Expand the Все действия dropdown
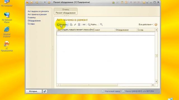179x100 pixels. [x=145, y=24]
